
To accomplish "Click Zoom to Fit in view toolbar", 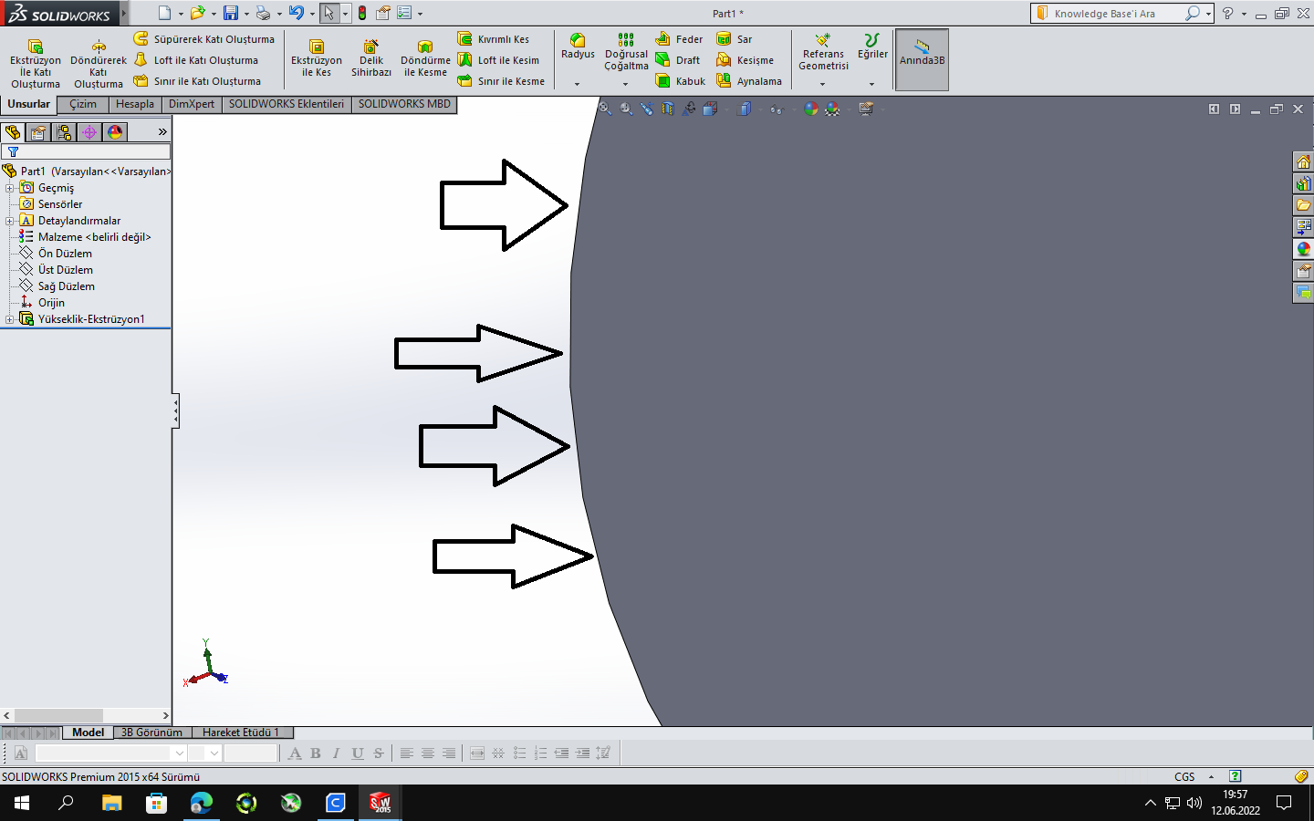I will [x=604, y=109].
